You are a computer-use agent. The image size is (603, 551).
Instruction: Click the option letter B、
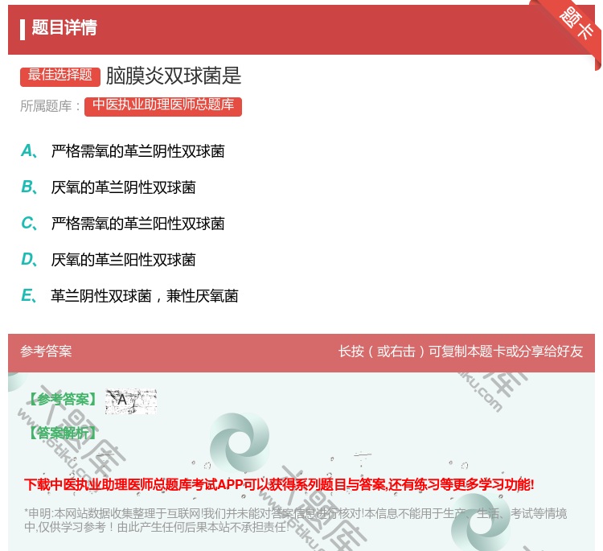tap(30, 187)
